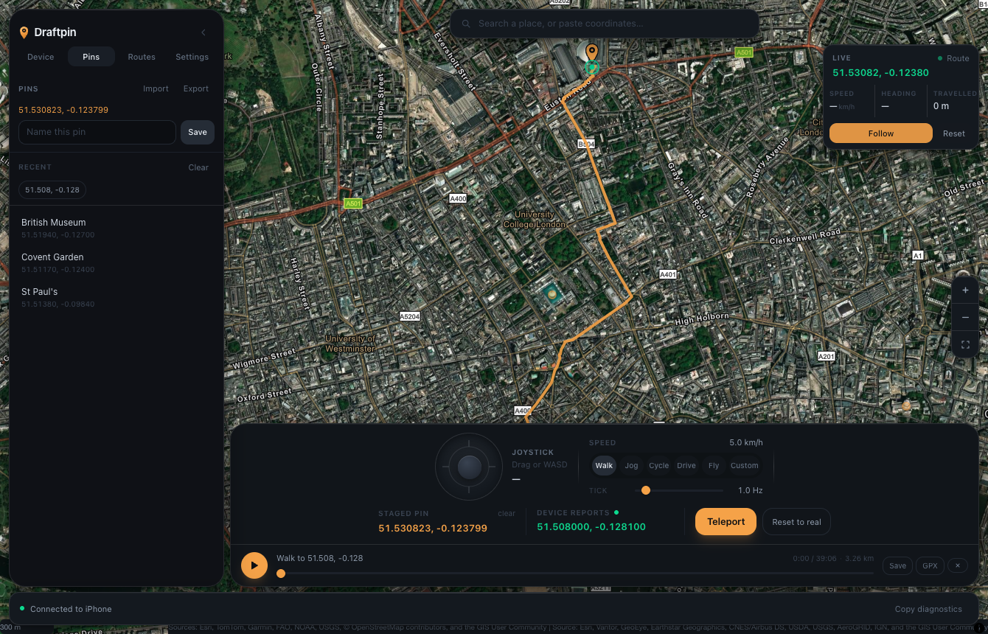Choose Walk speed preset
The image size is (988, 634).
604,465
